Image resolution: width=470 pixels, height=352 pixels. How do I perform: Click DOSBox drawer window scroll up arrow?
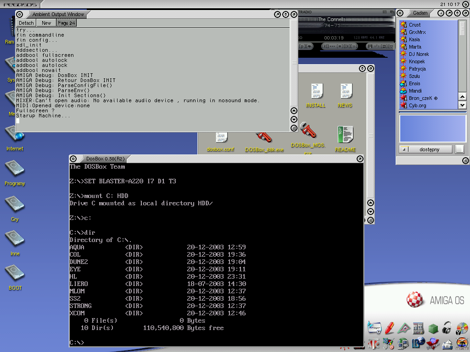370,203
